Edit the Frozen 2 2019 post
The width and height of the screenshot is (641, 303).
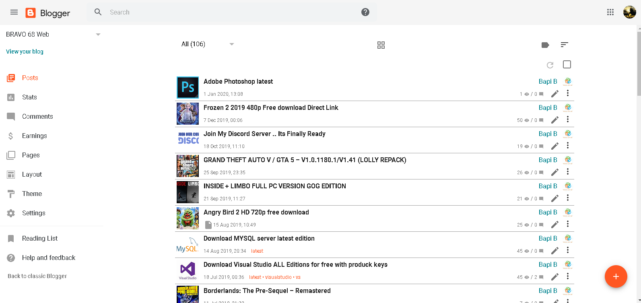pos(555,120)
